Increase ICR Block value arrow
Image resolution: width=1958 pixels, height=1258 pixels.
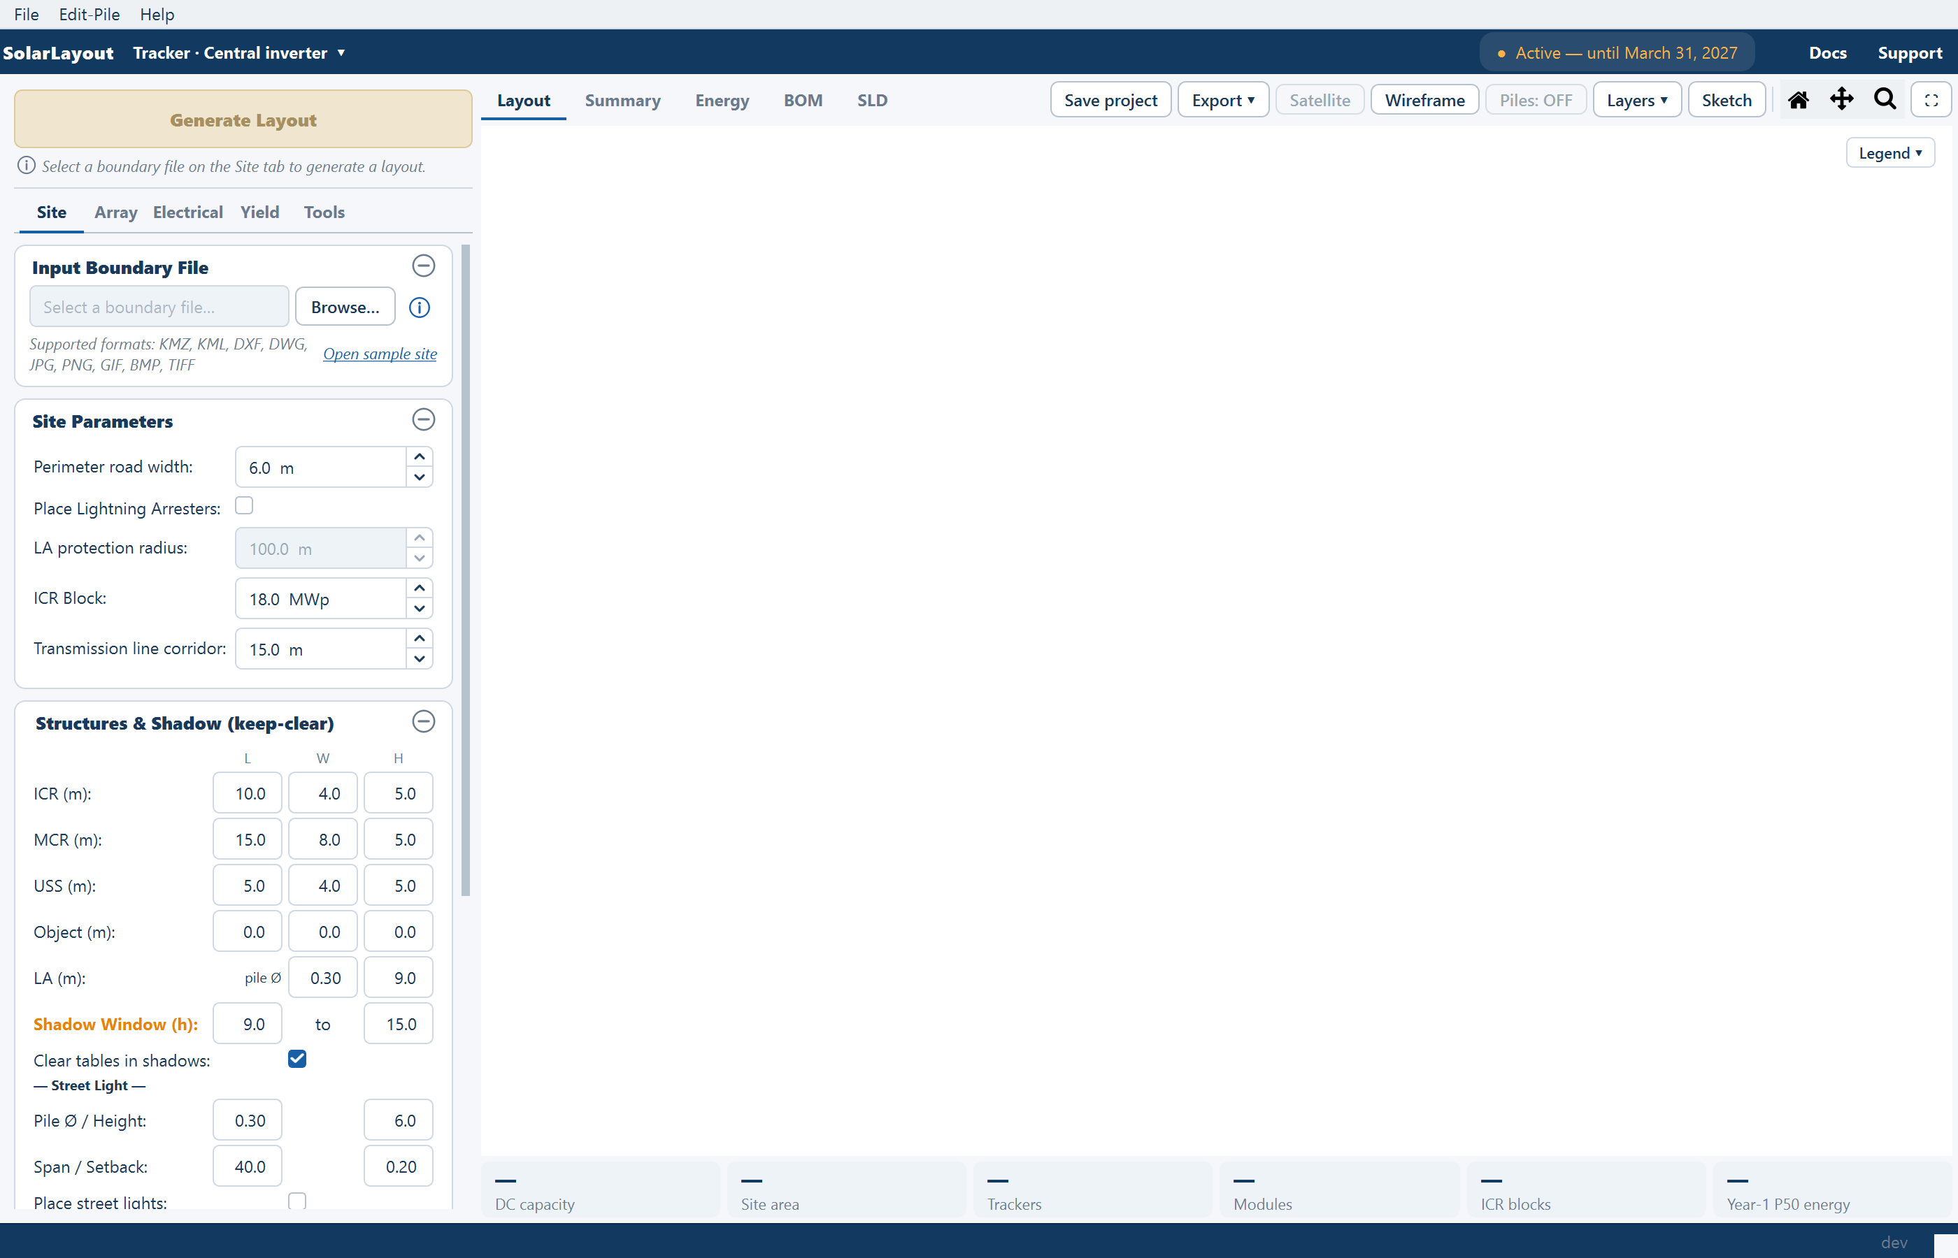pos(419,588)
